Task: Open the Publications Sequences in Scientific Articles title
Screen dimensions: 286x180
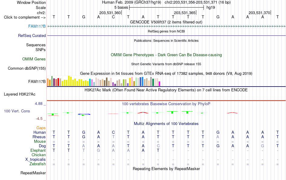Action: tap(166, 41)
